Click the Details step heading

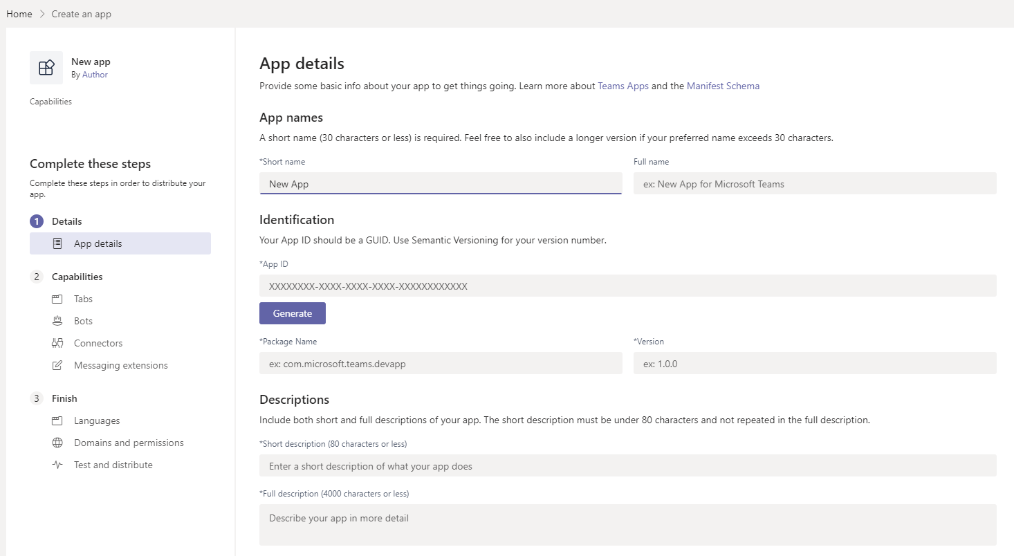(x=67, y=221)
